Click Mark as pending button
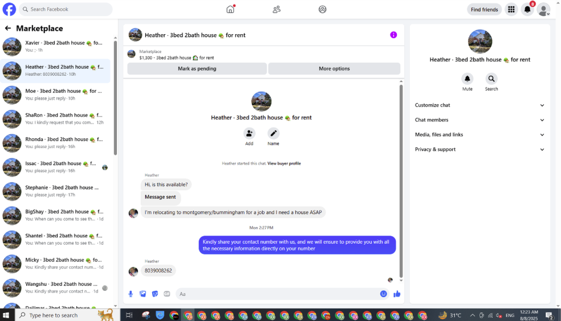This screenshot has width=561, height=321. coord(197,68)
